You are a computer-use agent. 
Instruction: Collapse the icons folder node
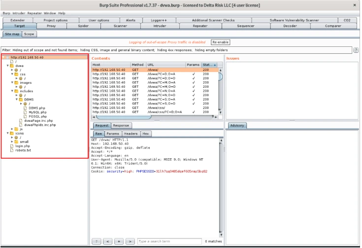pos(7,133)
